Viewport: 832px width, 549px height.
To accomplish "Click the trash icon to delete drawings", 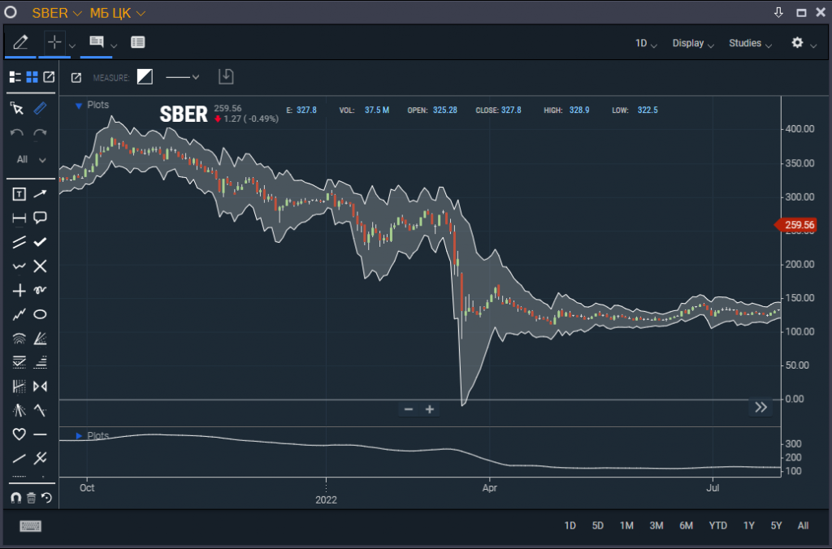I will coord(31,498).
